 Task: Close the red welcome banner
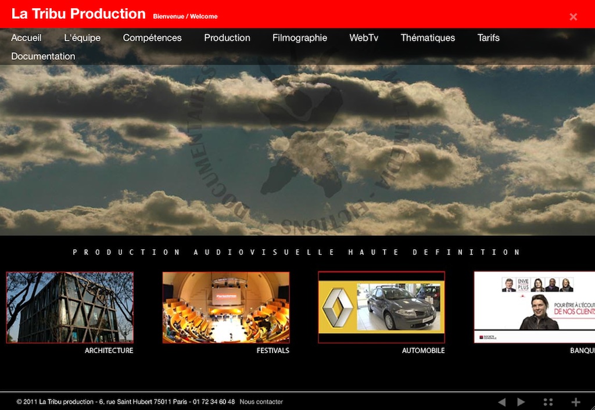click(x=573, y=17)
